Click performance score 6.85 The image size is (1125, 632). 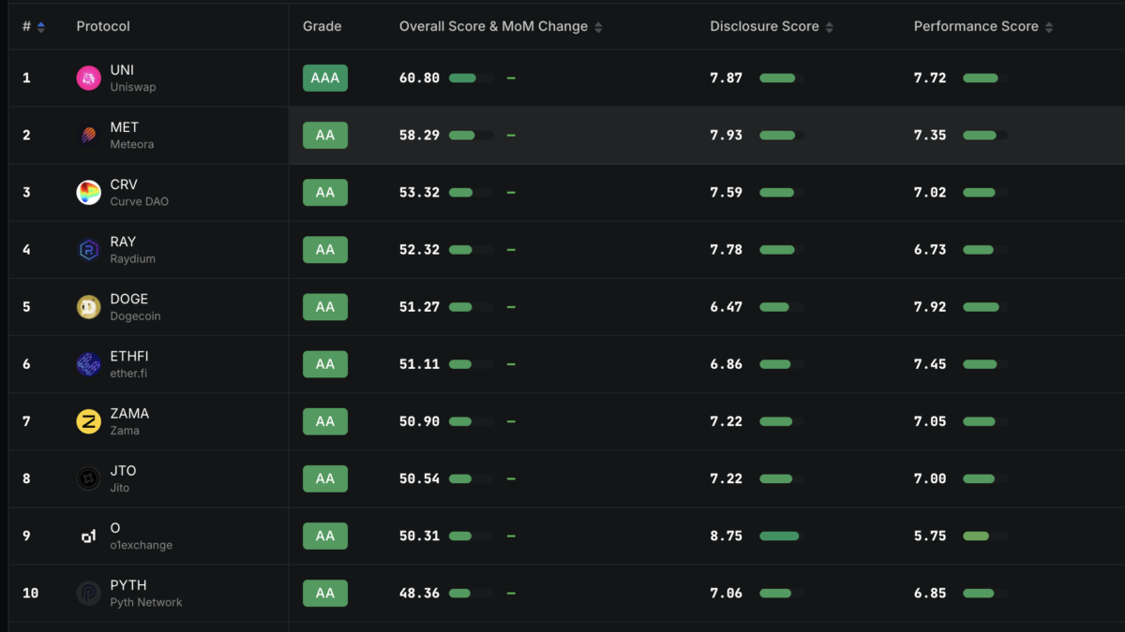[x=930, y=593]
